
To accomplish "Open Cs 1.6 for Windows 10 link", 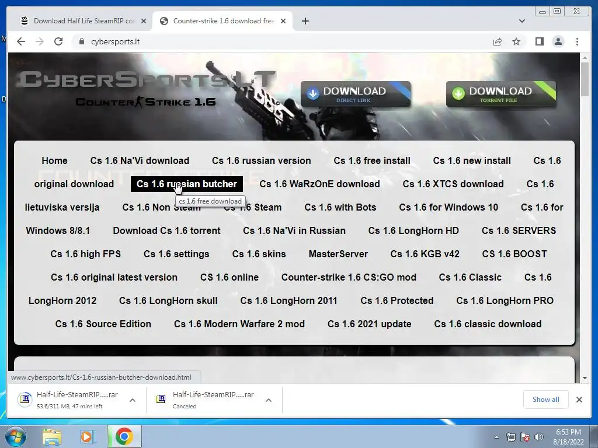I will [448, 207].
